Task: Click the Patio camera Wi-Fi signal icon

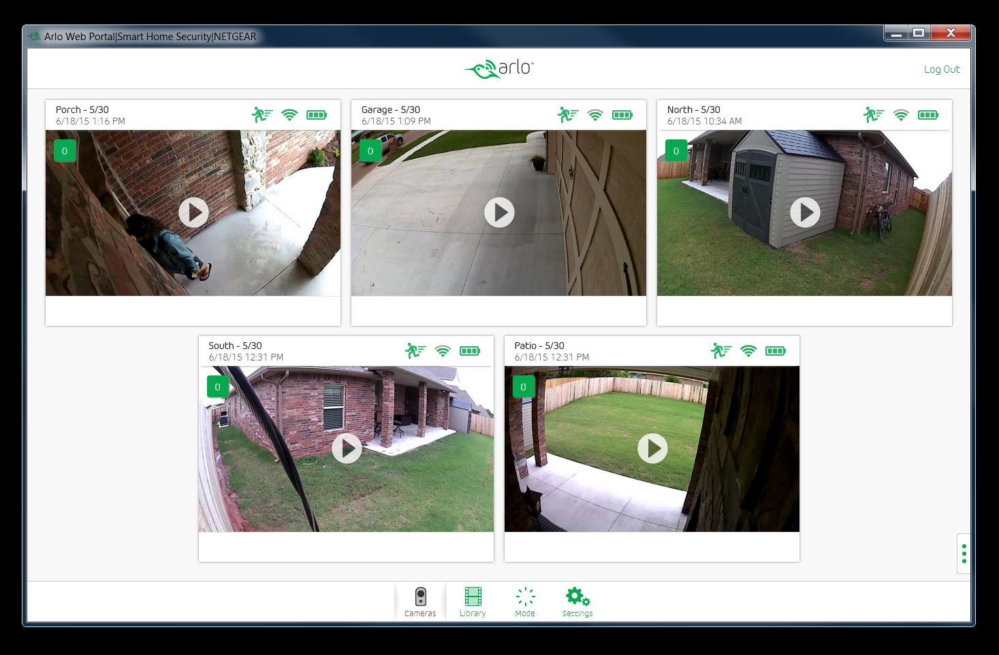Action: [748, 351]
